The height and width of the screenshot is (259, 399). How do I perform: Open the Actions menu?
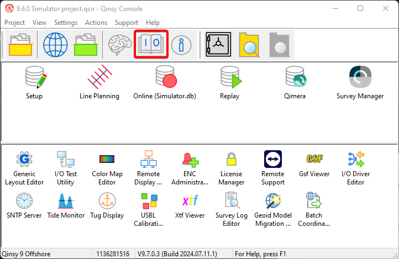click(96, 23)
